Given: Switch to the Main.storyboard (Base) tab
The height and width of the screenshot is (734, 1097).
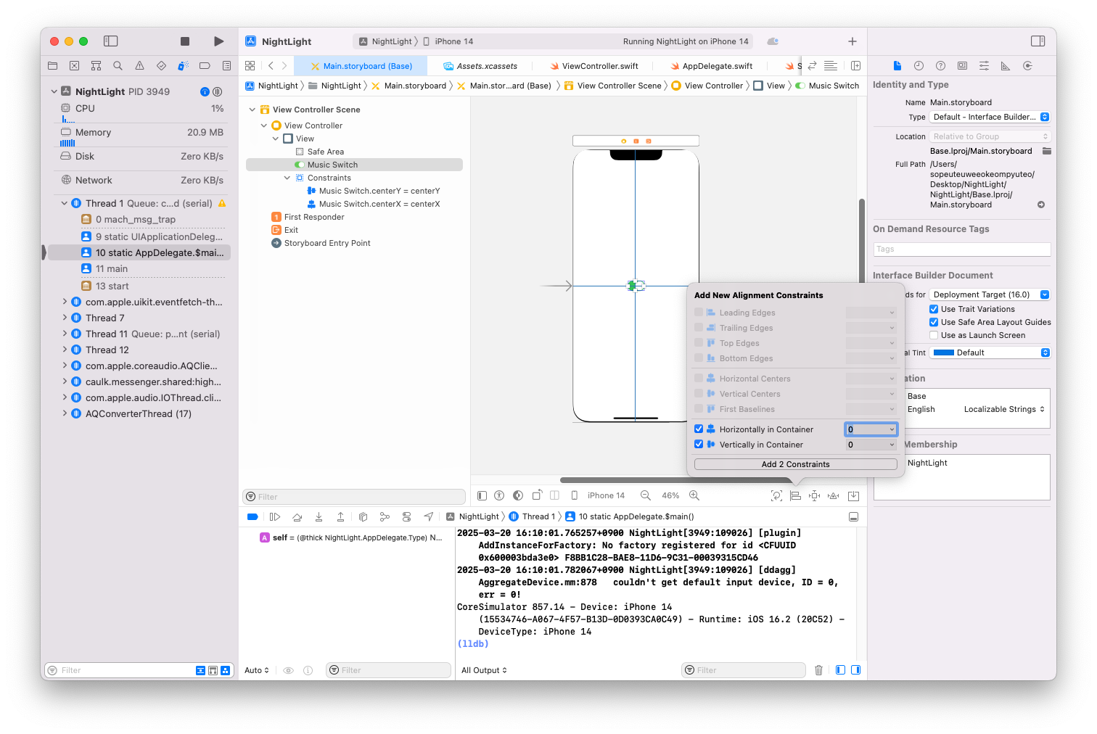Looking at the screenshot, I should tap(361, 66).
